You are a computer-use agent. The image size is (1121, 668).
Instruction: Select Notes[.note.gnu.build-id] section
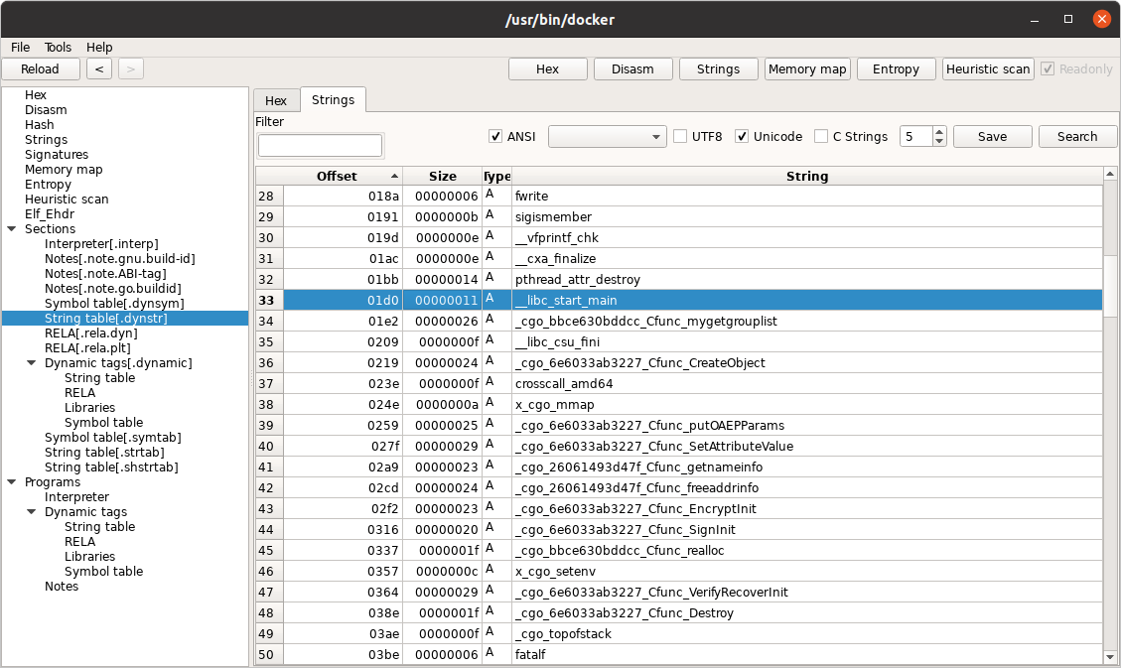(119, 259)
